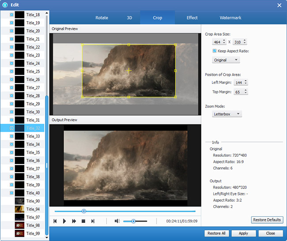287x241 pixels.
Task: Open the Watermark tab
Action: pos(230,18)
